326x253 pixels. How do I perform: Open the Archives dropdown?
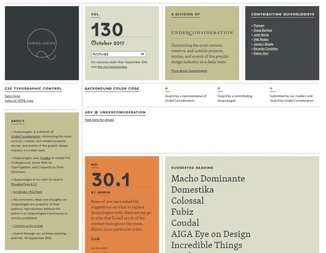click(119, 54)
